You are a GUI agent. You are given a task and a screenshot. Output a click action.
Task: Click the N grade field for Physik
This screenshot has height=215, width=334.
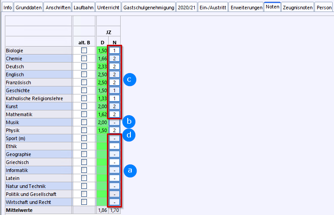(x=114, y=130)
